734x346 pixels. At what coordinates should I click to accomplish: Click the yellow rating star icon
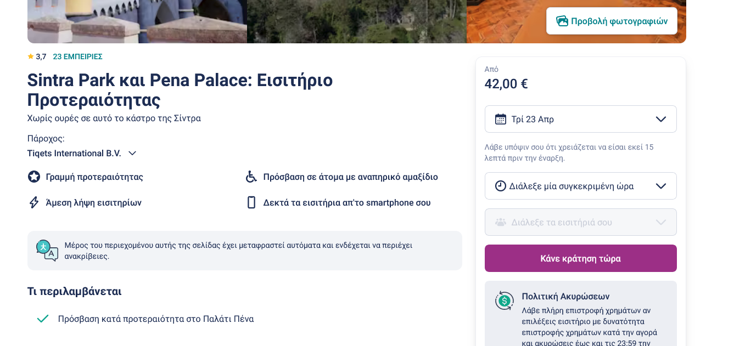31,56
